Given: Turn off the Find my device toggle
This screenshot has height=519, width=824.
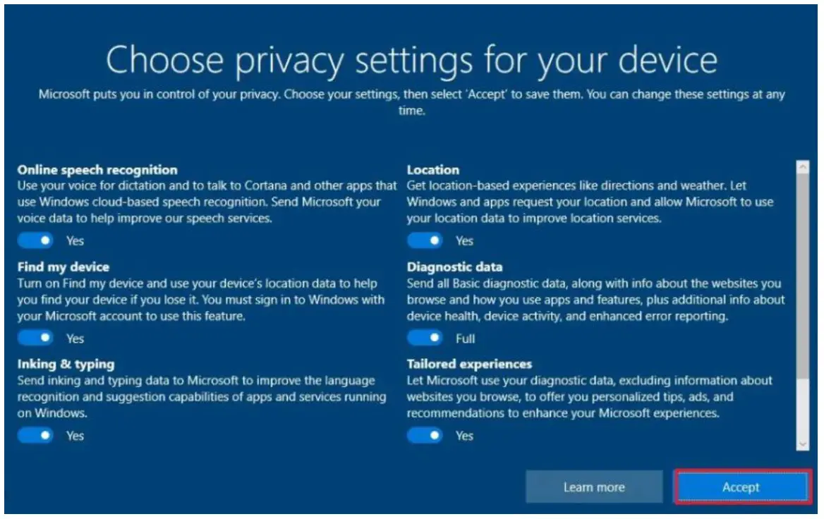Looking at the screenshot, I should click(x=36, y=338).
